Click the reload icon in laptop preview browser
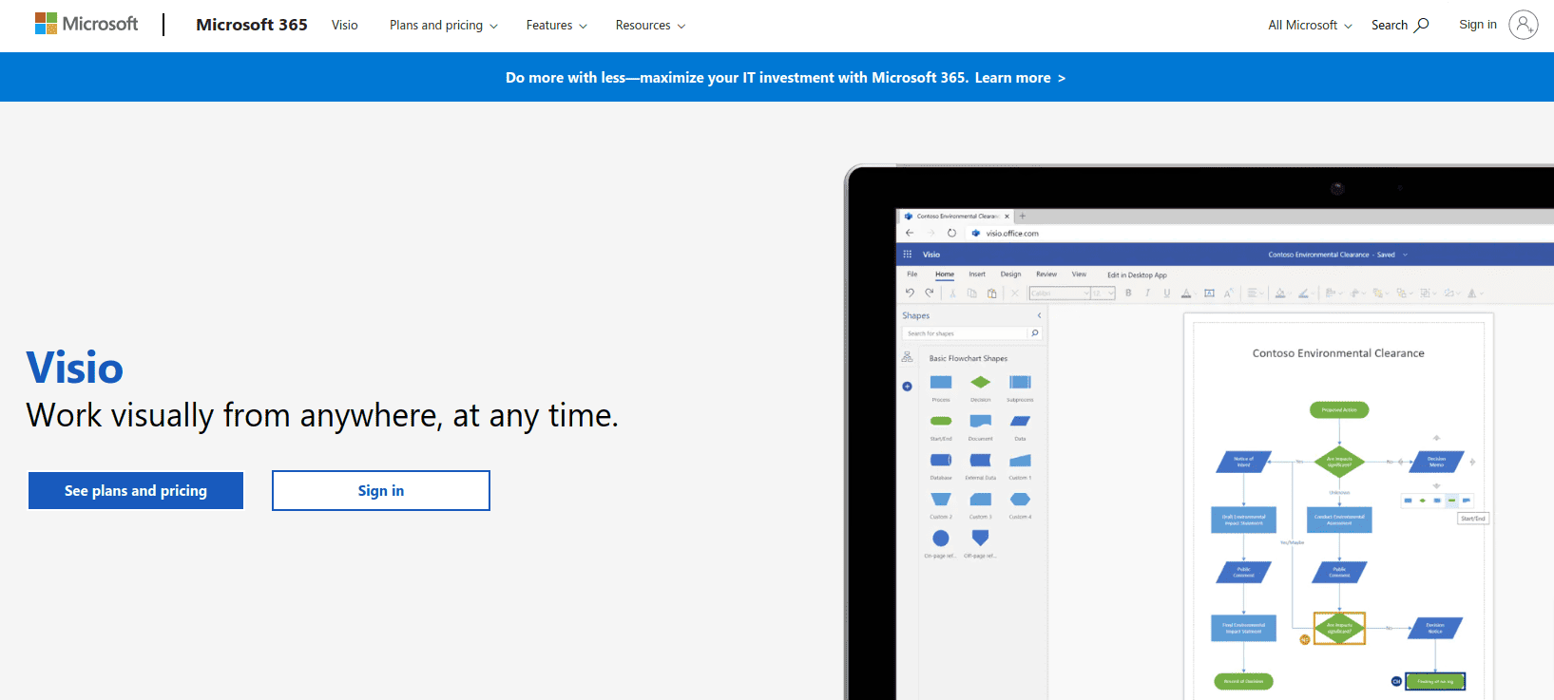Viewport: 1554px width, 700px height. click(951, 233)
